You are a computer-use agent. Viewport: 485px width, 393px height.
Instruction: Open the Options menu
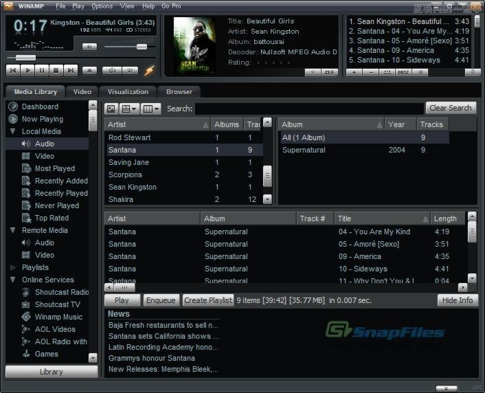click(x=102, y=6)
